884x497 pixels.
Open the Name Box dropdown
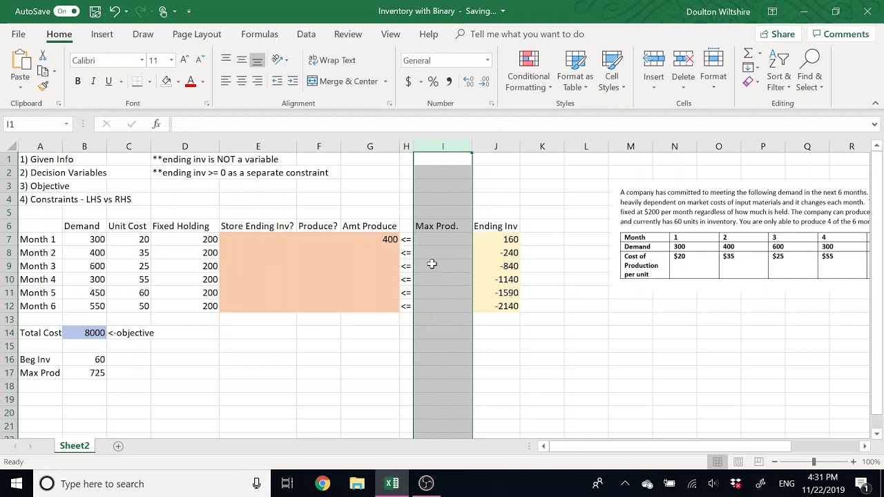coord(66,124)
